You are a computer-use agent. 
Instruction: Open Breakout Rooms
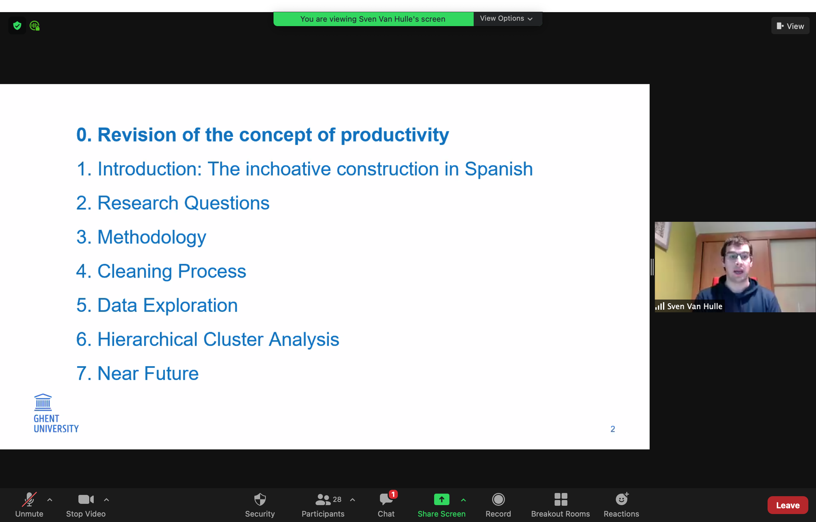(560, 505)
